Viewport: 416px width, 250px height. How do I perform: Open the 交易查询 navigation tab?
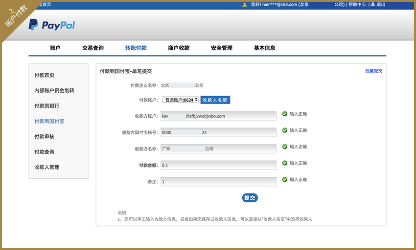point(93,48)
